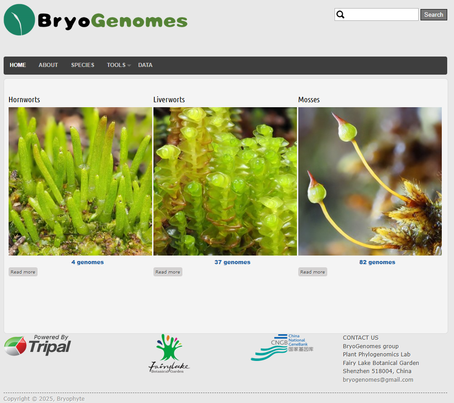
Task: Open the China National GeneBank logo
Action: coord(282,347)
